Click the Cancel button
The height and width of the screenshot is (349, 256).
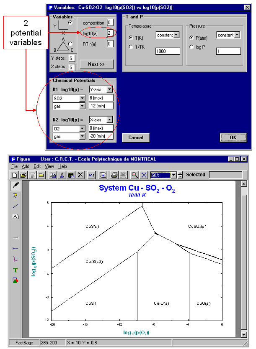point(136,138)
